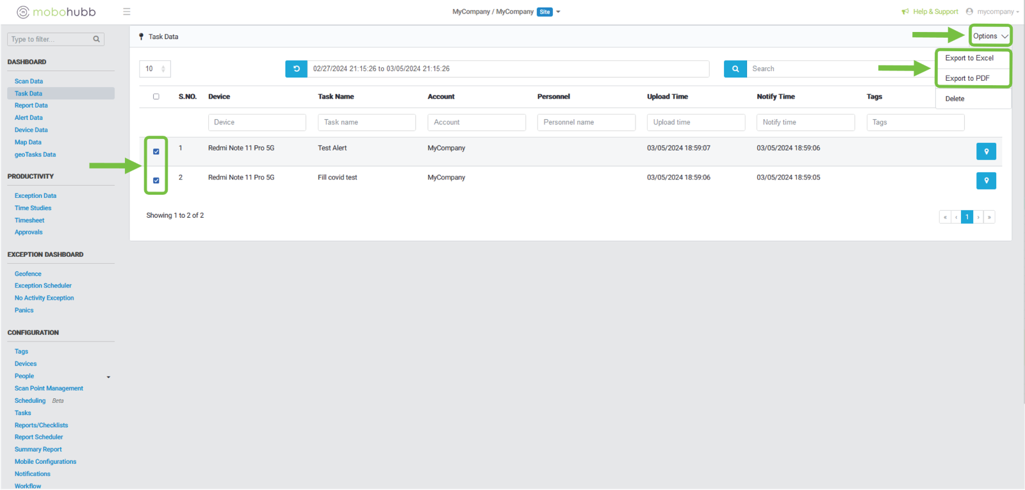Viewport: 1025px width, 490px height.
Task: Open map location for Fill covid test row
Action: point(986,181)
